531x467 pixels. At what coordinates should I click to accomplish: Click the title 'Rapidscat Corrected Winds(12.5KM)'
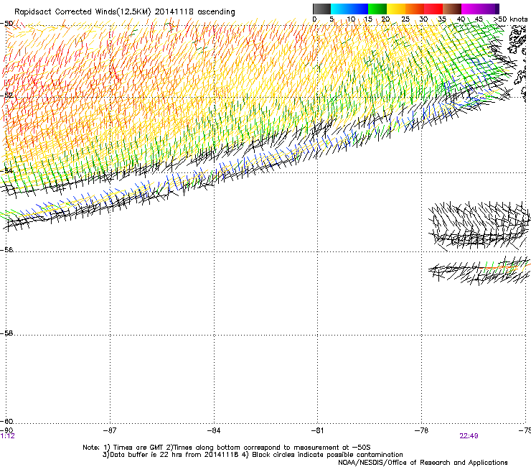[83, 12]
